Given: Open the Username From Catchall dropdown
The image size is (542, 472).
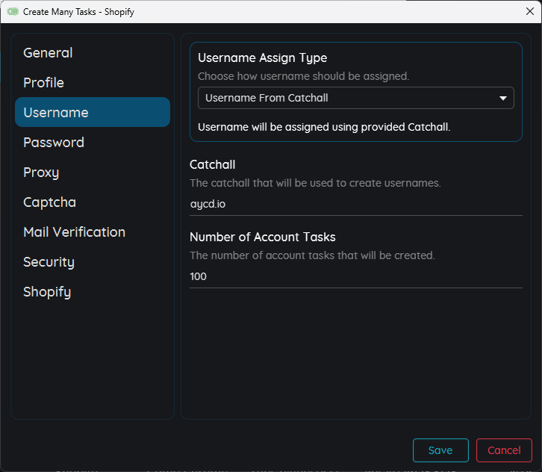Looking at the screenshot, I should 355,98.
